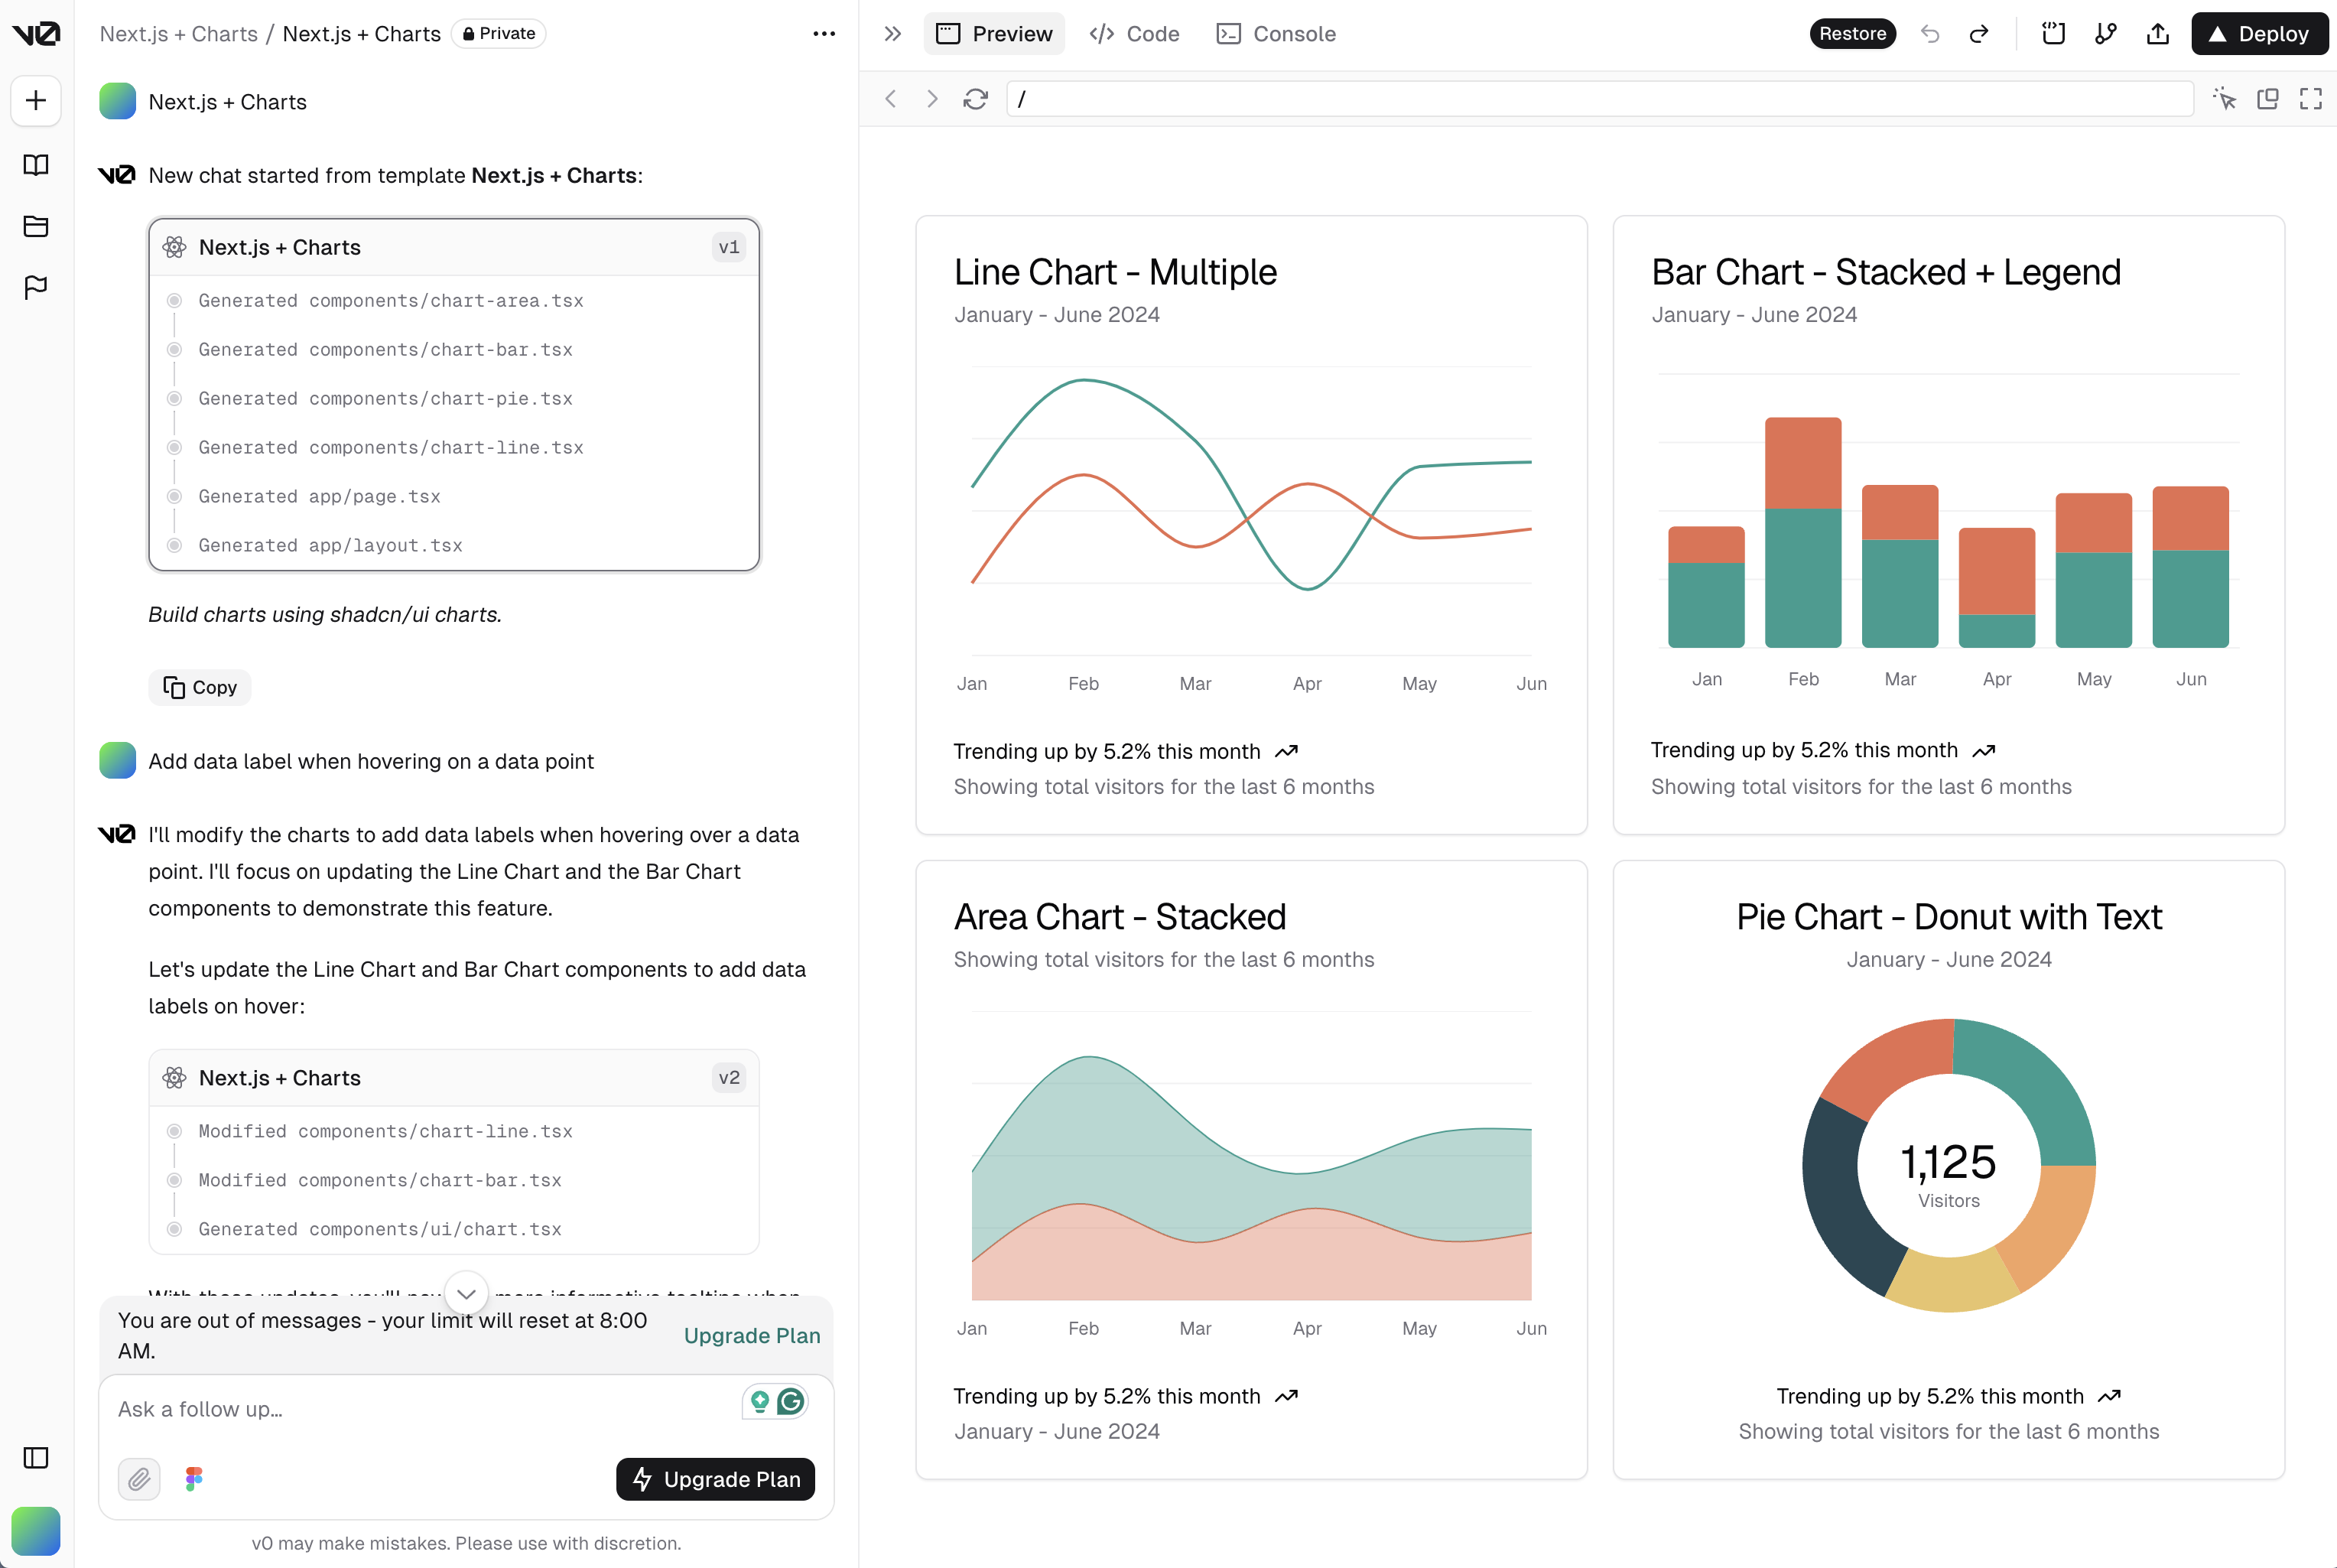Collapse chat panel with double chevron

click(892, 34)
